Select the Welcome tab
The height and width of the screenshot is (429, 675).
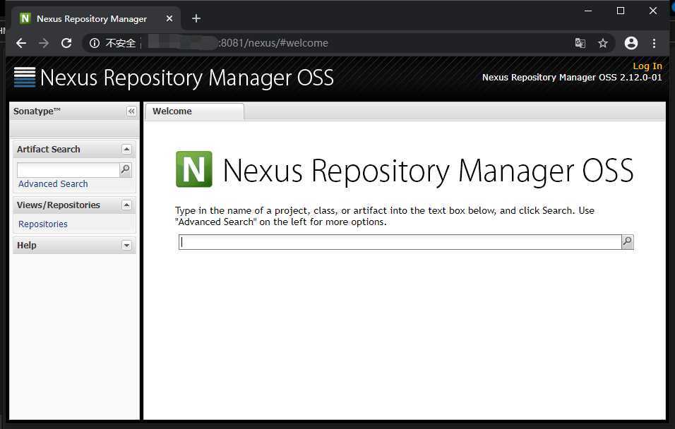(x=195, y=111)
